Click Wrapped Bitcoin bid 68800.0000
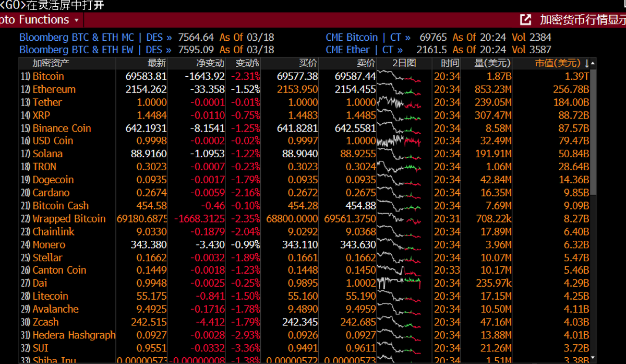Screen dimensions: 626x364 pos(292,219)
